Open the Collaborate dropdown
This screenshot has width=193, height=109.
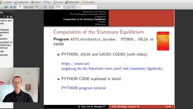22,2
